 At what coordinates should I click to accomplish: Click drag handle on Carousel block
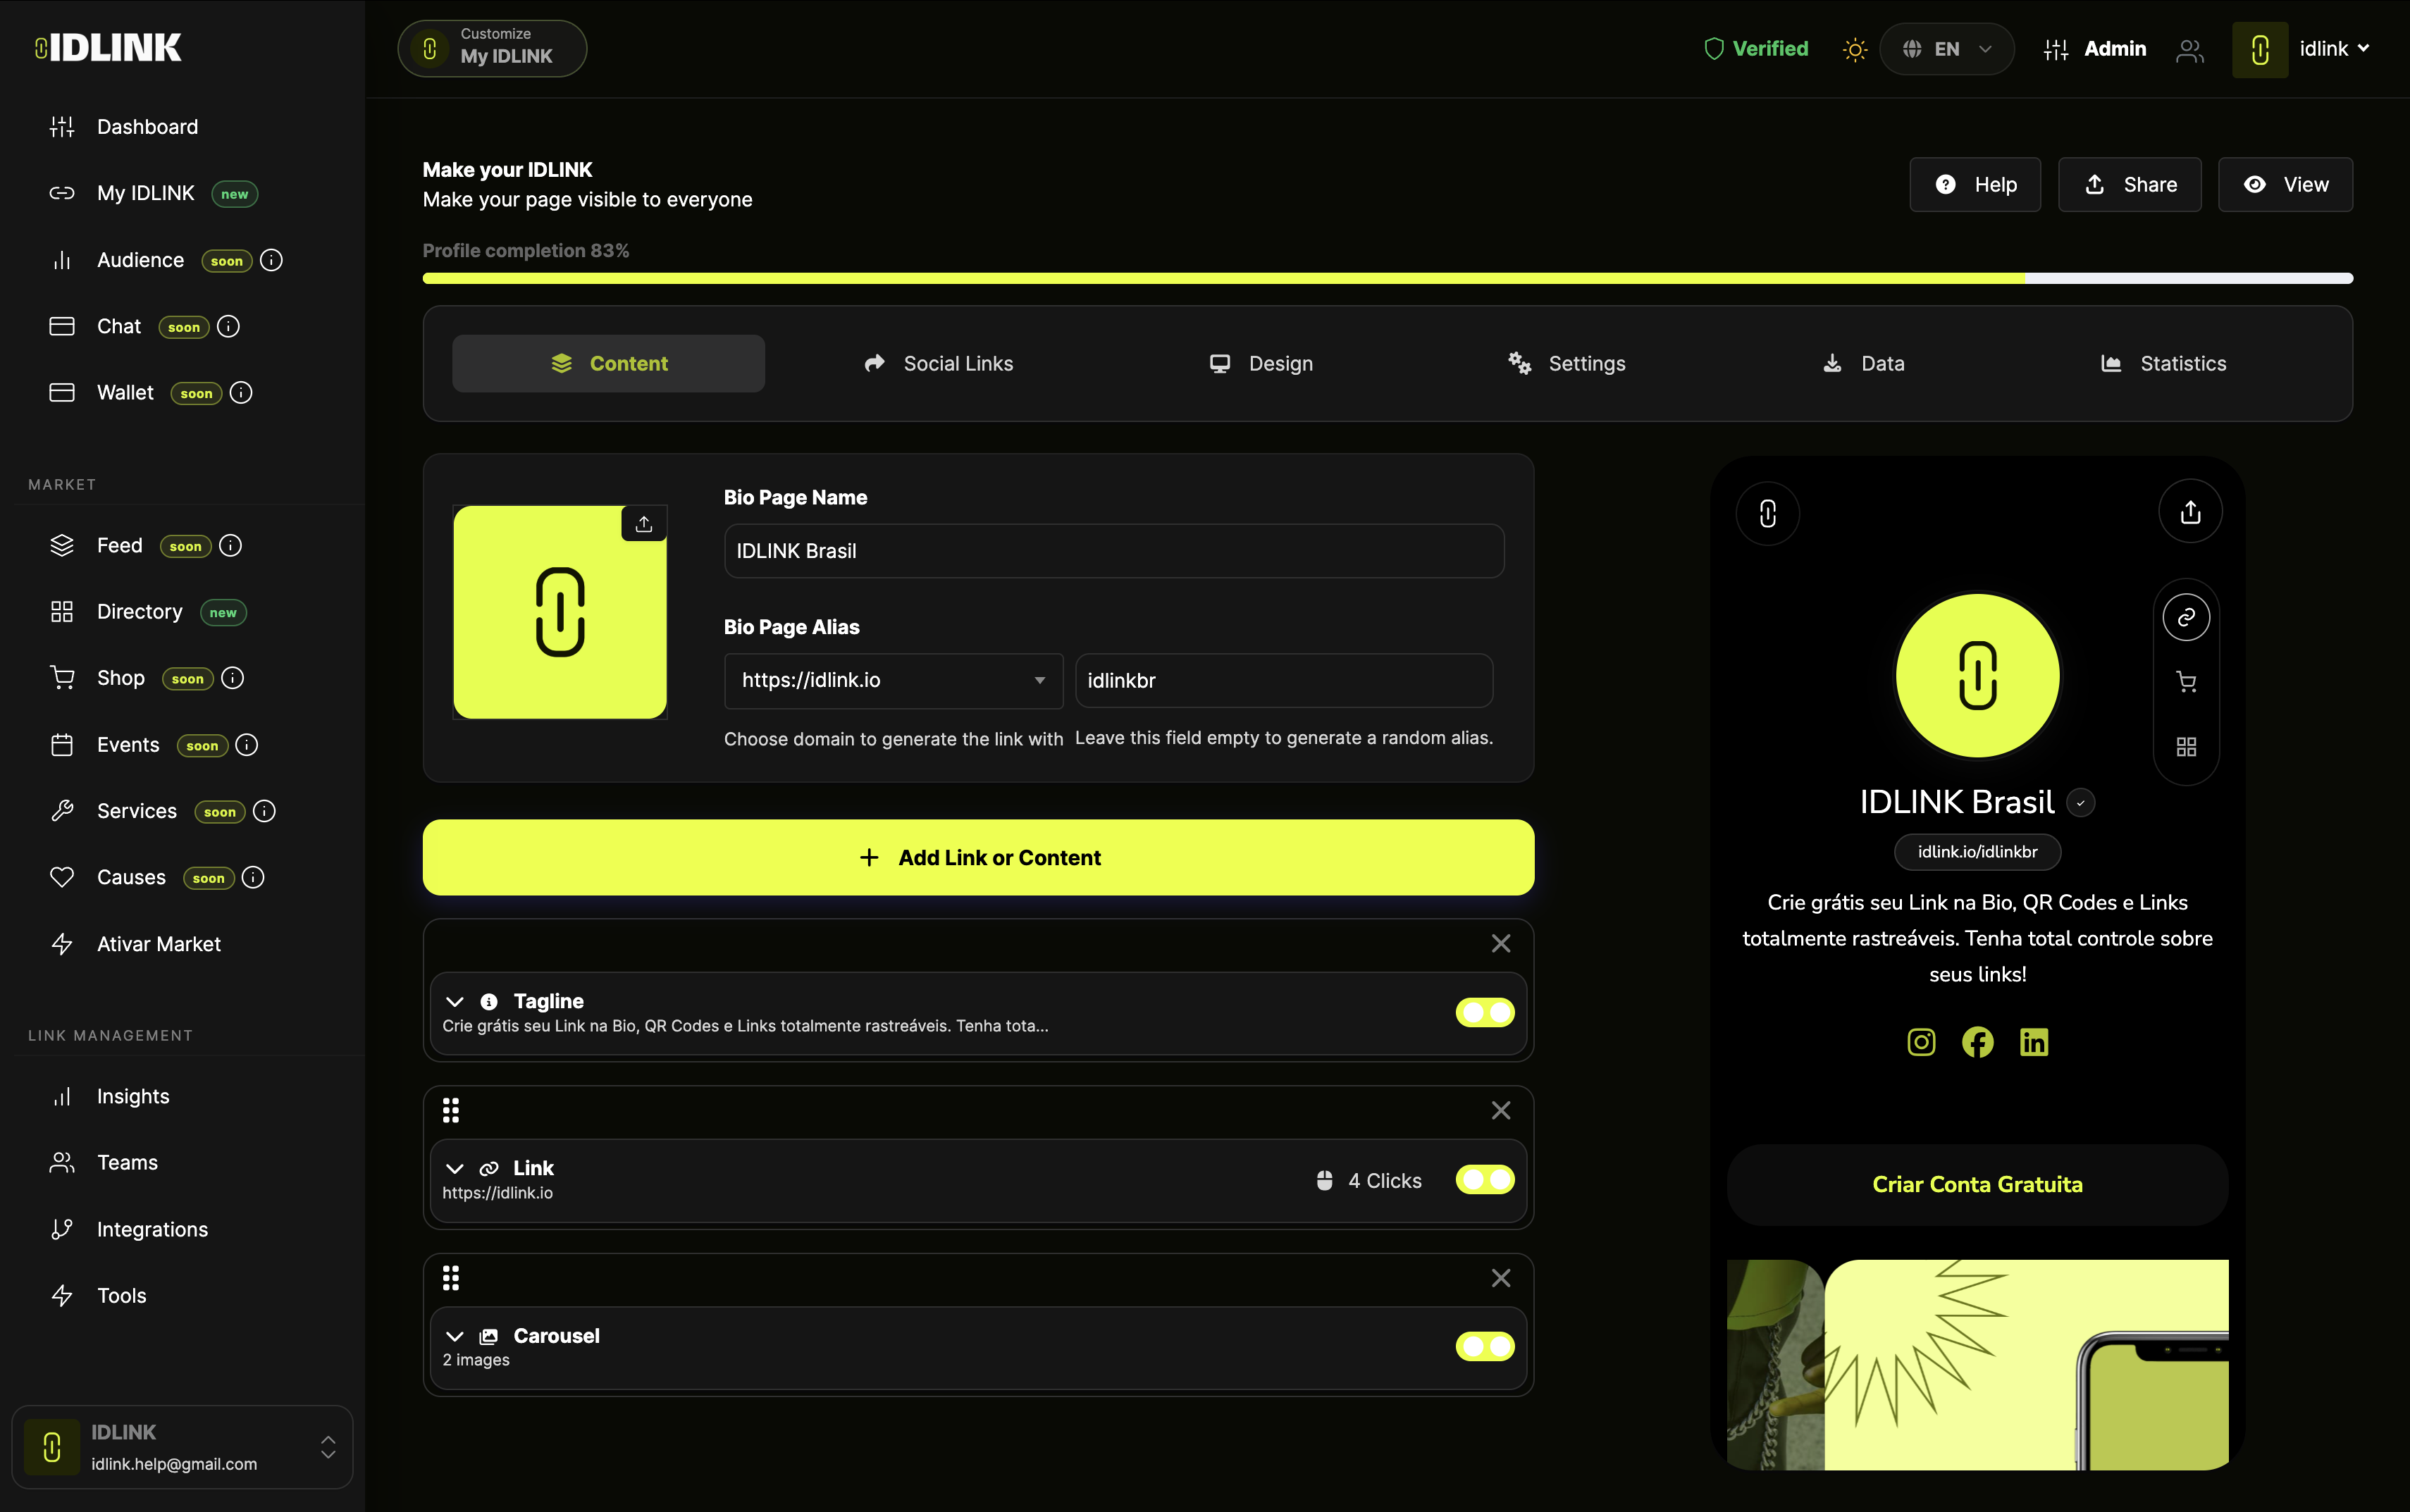(x=451, y=1278)
